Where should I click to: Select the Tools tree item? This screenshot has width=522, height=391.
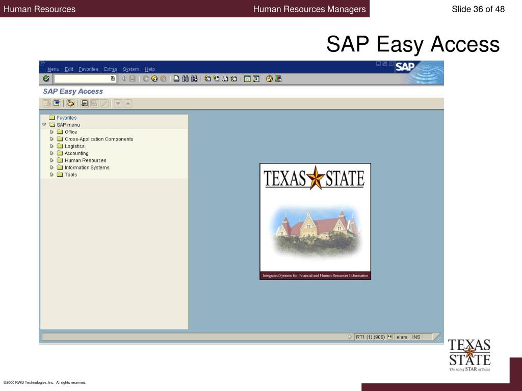point(71,175)
